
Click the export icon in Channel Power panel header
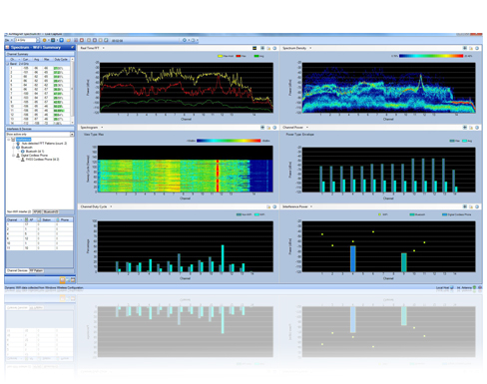[471, 128]
